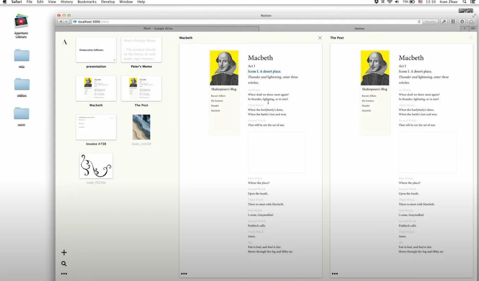
Task: Show Safari downloads with the arrow icon
Action: 462,22
